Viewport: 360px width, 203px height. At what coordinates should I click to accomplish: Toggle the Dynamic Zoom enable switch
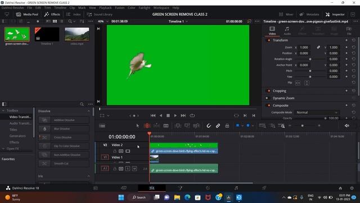coord(268,98)
